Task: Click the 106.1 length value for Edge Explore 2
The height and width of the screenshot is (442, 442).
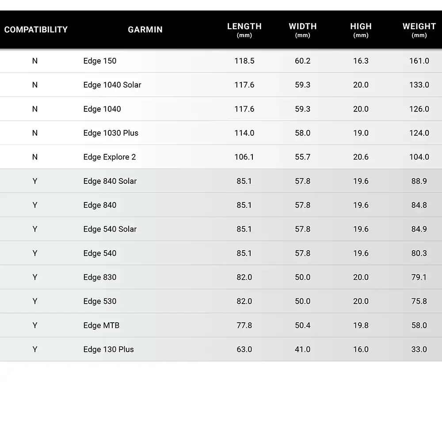Action: (x=244, y=157)
